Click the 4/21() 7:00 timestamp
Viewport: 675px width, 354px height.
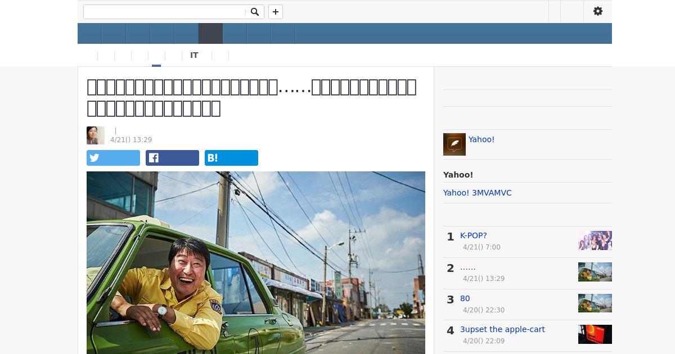click(481, 247)
